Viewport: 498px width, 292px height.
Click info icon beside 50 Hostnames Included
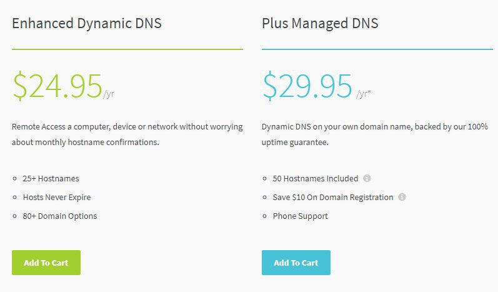(x=367, y=178)
